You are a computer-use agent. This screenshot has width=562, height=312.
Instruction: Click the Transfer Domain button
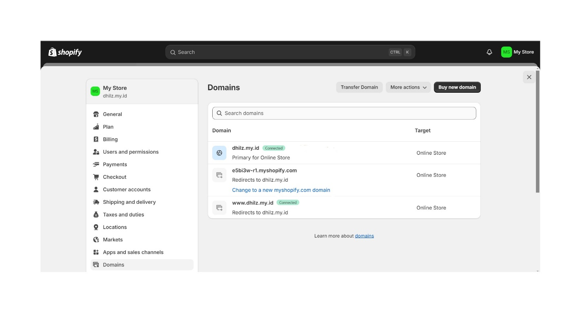(359, 87)
